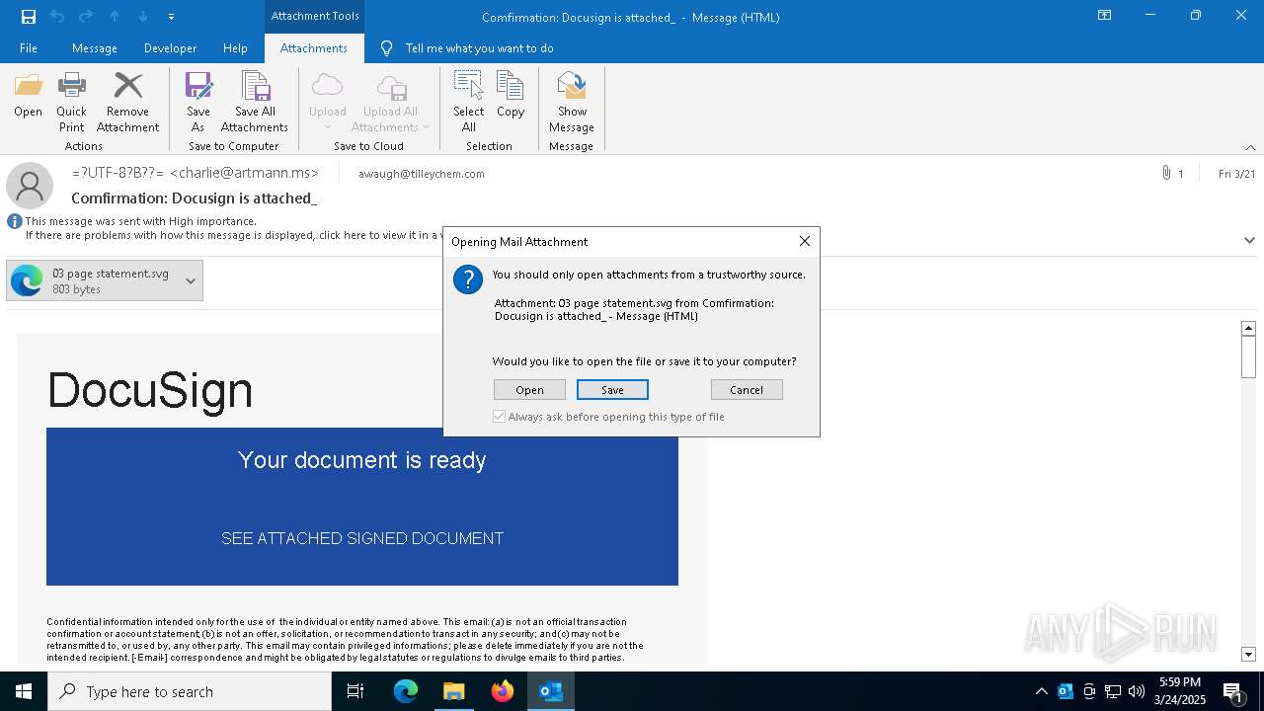Click Tell me what you want to do
The width and height of the screenshot is (1264, 711).
[479, 48]
